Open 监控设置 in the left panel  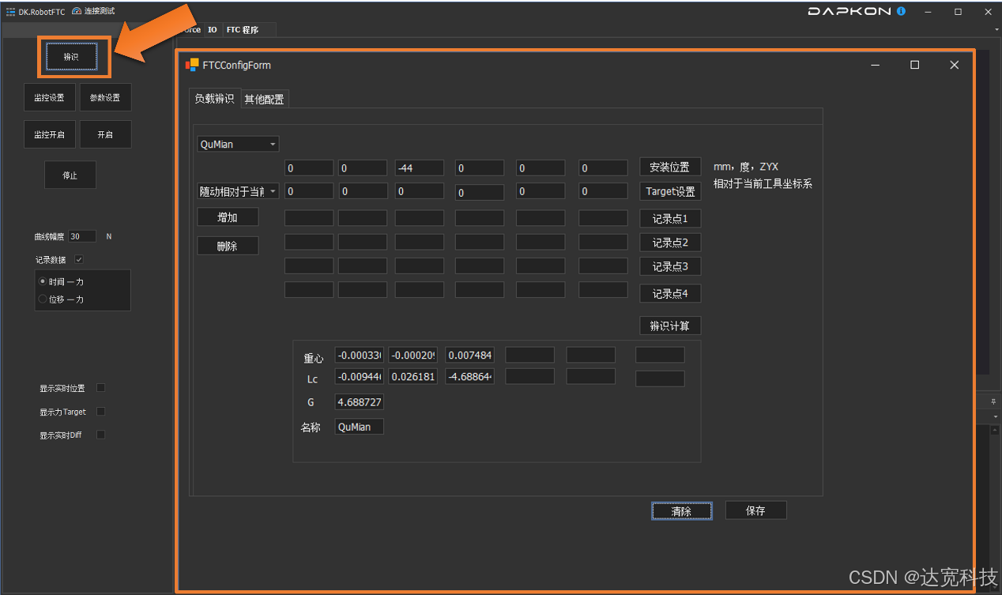coord(49,97)
